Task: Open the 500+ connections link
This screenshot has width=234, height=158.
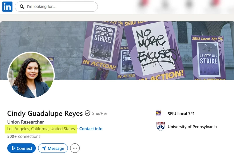Action: 24,136
